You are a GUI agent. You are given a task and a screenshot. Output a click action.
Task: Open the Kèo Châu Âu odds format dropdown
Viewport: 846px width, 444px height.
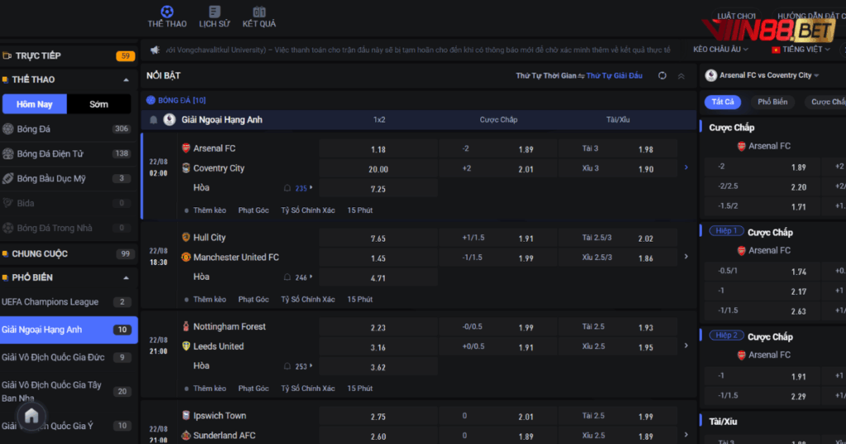(720, 50)
